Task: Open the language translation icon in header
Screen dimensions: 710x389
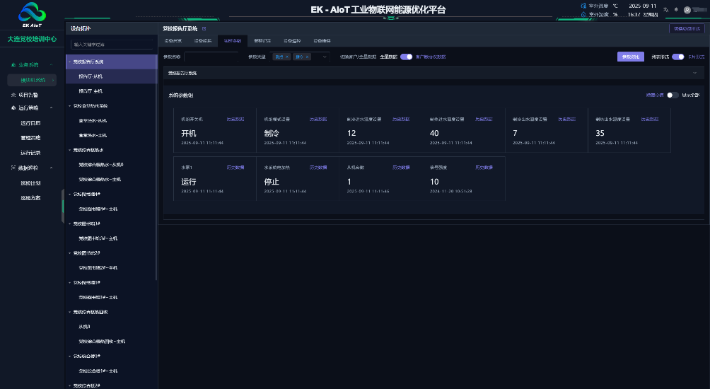Action: (665, 9)
